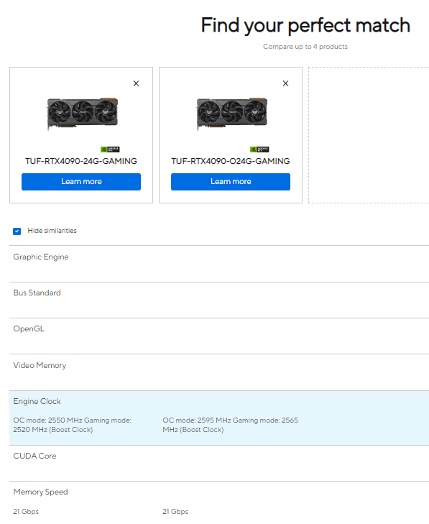Open the TUF-RTX4090-O24G-GAMING graphics card image

tap(232, 113)
